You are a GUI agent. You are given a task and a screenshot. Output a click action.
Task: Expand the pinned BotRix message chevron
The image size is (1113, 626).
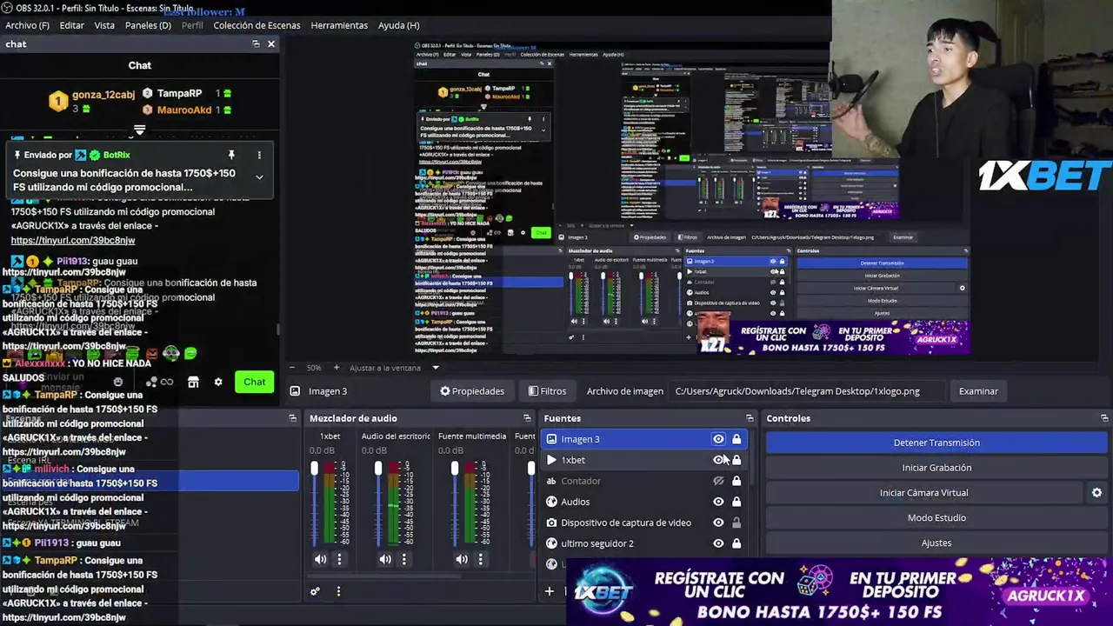click(259, 176)
